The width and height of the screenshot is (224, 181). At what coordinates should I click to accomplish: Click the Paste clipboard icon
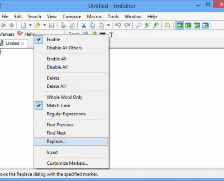pos(101,25)
